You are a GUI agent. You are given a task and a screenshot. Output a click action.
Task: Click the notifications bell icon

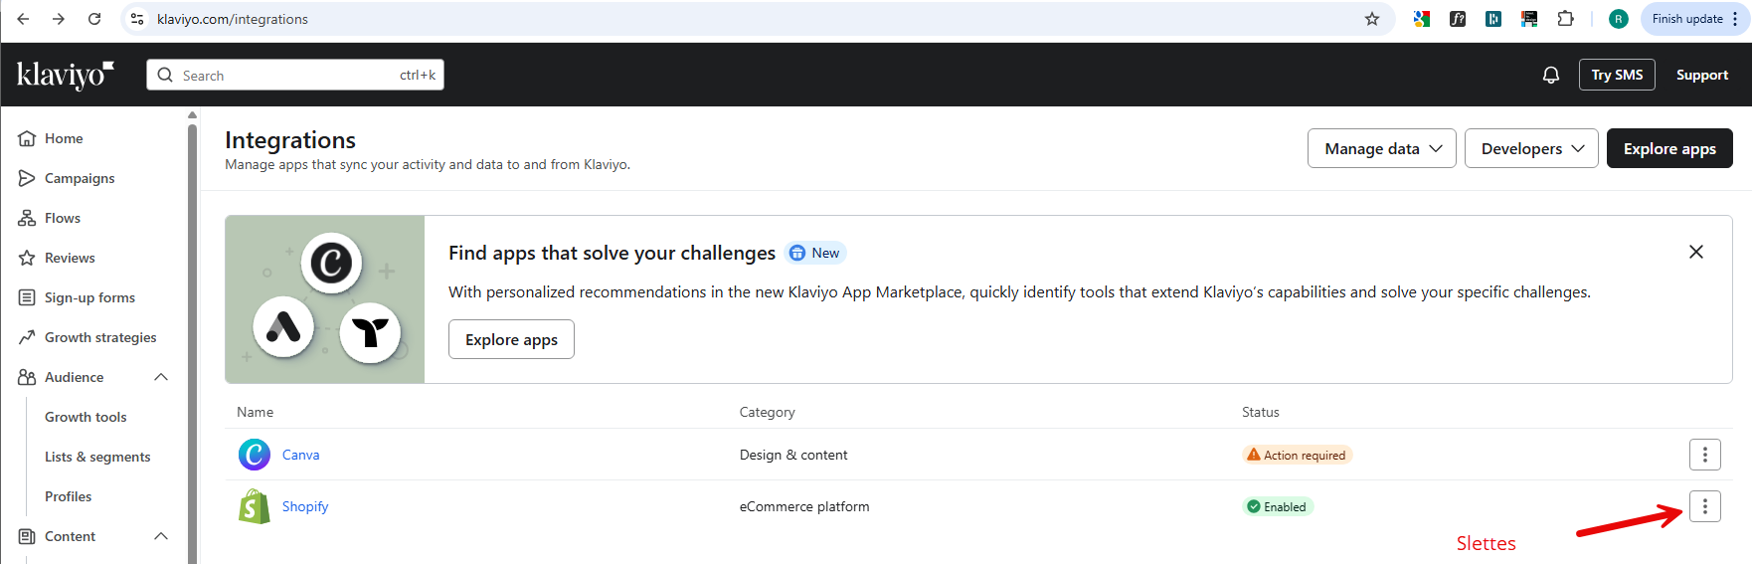click(x=1550, y=76)
